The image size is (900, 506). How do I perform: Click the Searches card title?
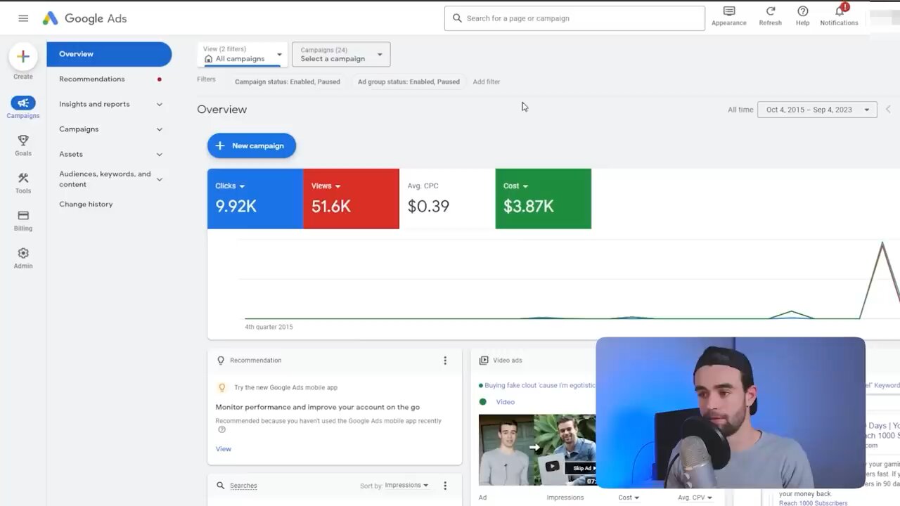coord(243,486)
